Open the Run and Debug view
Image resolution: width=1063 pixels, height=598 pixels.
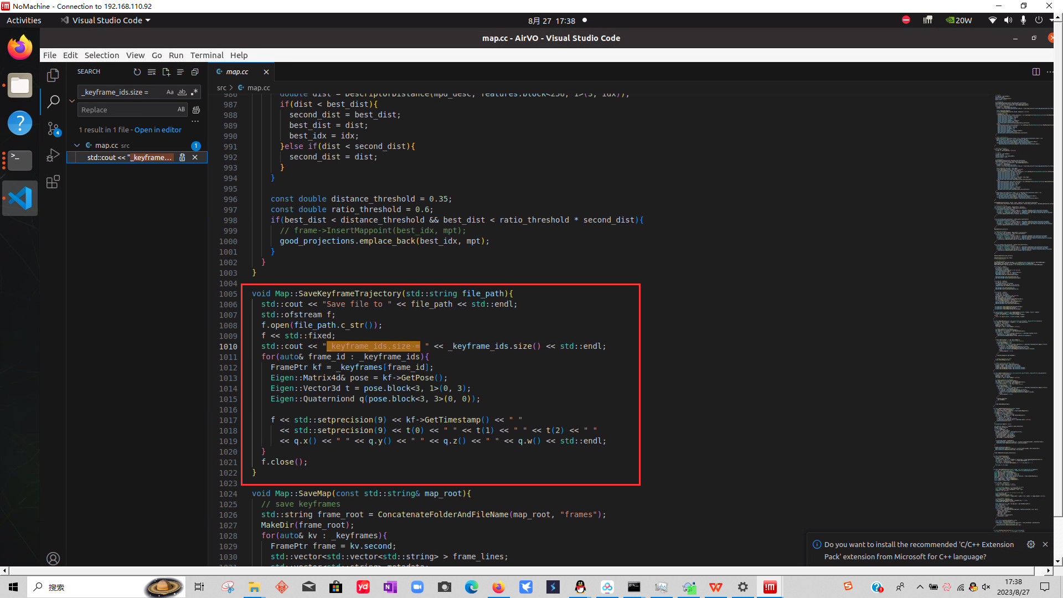[x=53, y=156]
